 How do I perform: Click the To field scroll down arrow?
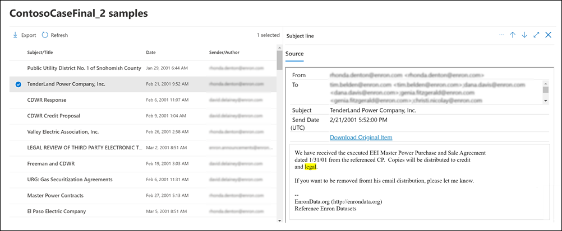point(546,101)
